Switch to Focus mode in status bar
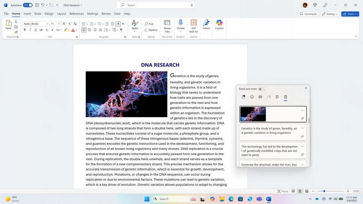363x204 pixels. coord(283,191)
